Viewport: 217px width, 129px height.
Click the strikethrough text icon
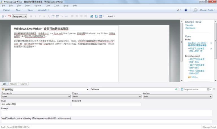tap(44, 16)
